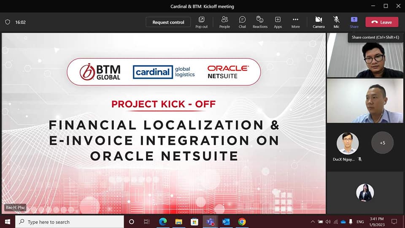
Task: Click the DucX Nguy... muted mic icon
Action: click(x=360, y=159)
